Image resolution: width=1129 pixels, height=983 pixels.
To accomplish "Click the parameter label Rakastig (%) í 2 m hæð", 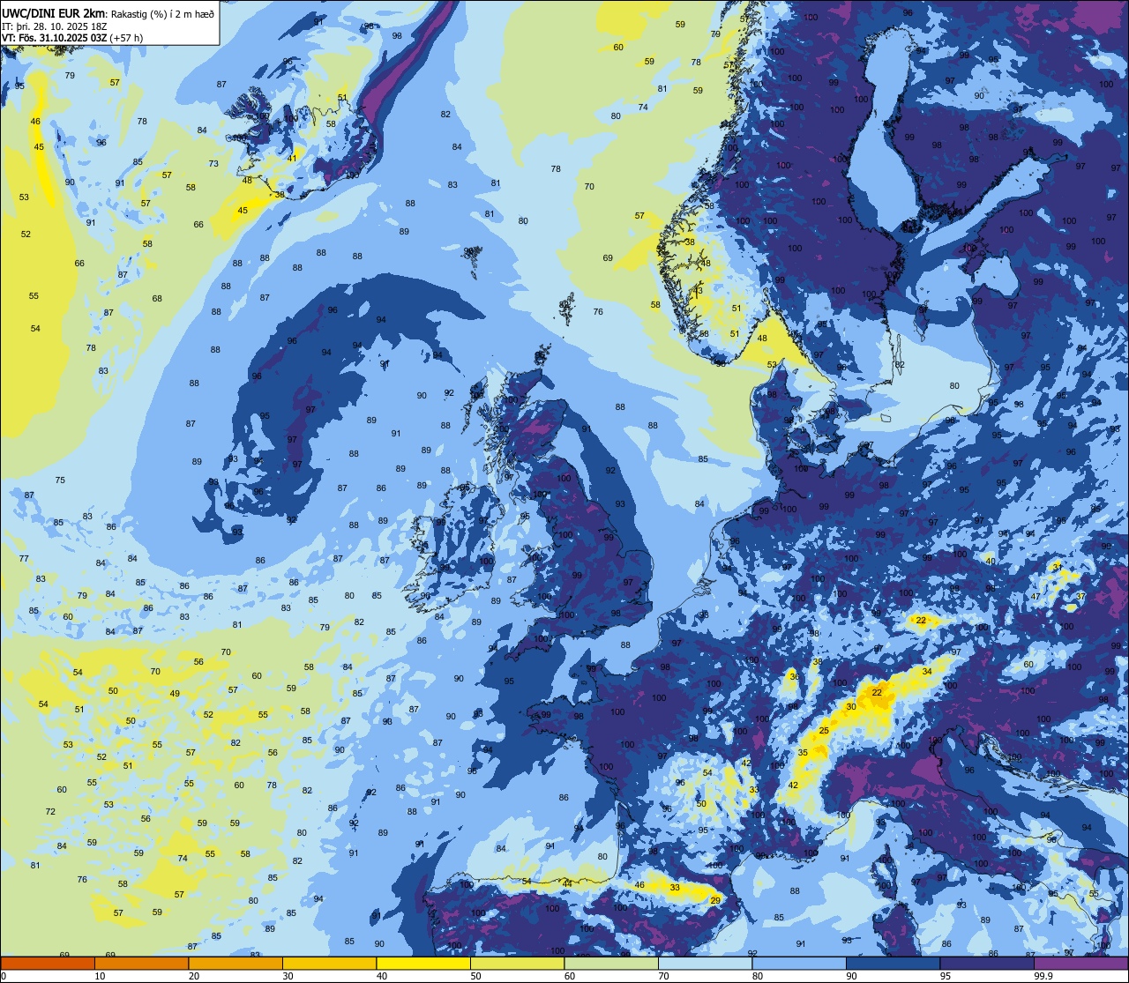I will tap(162, 14).
